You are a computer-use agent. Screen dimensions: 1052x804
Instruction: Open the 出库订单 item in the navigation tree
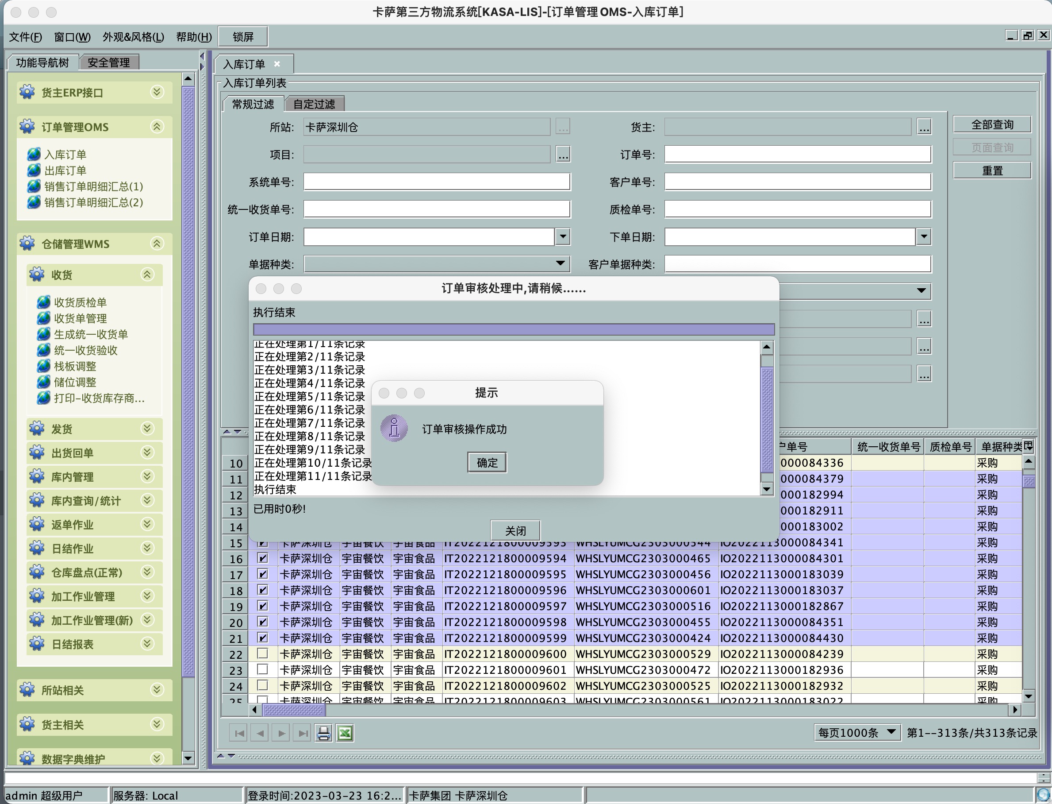click(x=65, y=170)
